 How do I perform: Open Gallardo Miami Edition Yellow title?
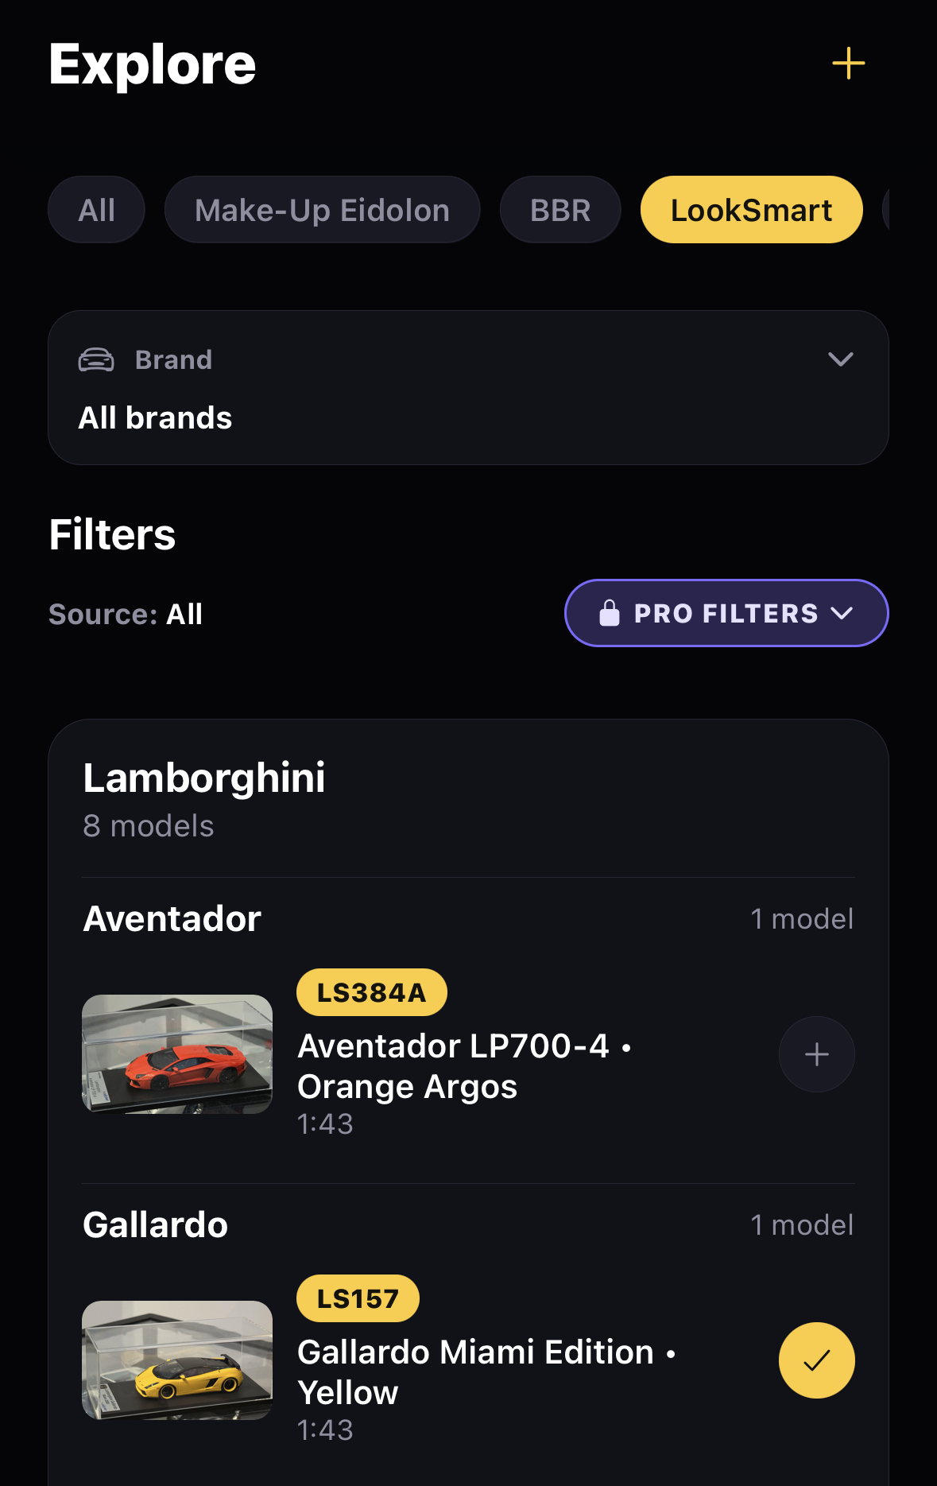click(486, 1372)
